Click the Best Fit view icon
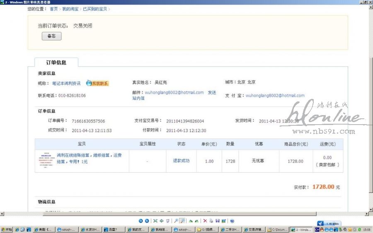Screen dimensions: 373x233 pyautogui.click(x=155, y=221)
